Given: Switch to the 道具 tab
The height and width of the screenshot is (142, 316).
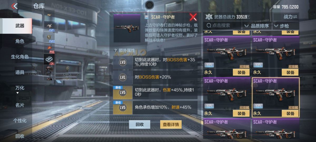Looking at the screenshot, I should pos(20,72).
